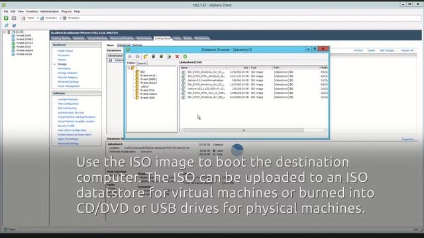This screenshot has width=424, height=238.
Task: Open the View menu
Action: coord(21,11)
